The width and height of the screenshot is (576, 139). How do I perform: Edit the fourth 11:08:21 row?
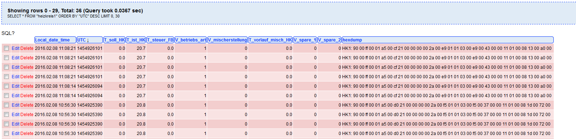coord(15,77)
